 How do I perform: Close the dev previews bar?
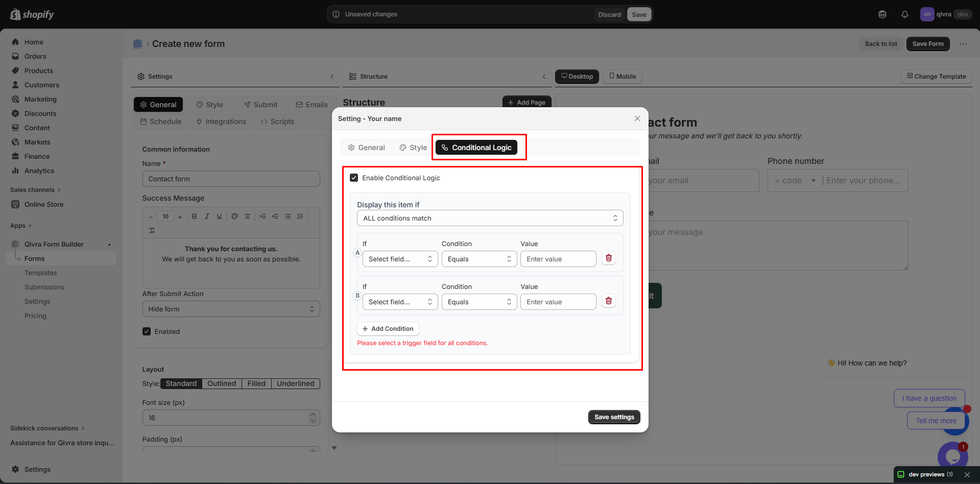[967, 475]
